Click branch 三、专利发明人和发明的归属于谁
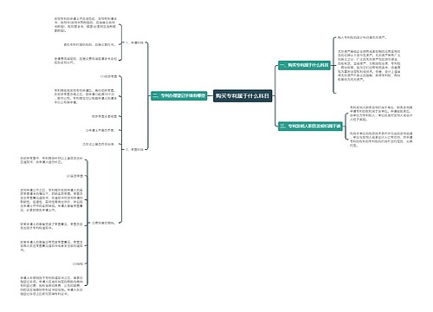Screen dimensions: 433x312 (x=310, y=126)
